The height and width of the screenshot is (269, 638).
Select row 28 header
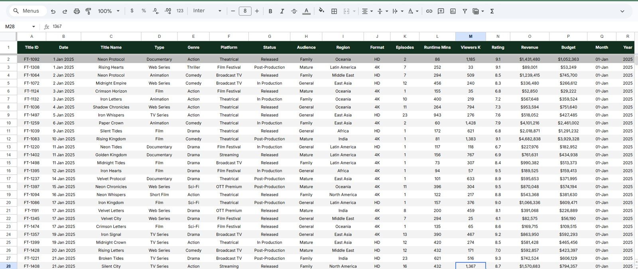click(x=8, y=266)
